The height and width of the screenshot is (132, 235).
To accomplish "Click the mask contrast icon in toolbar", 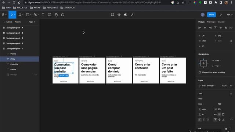I will point(126,15).
